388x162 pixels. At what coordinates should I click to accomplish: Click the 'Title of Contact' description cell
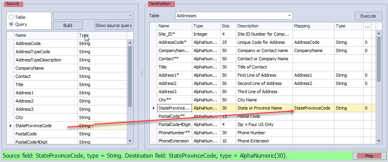coord(264,67)
